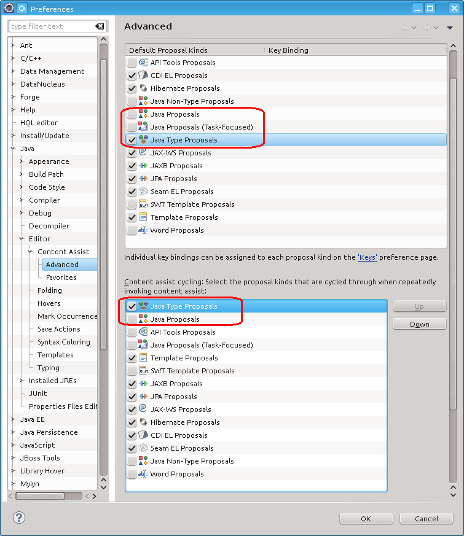Click the Hibernate Proposals icon in top list
The height and width of the screenshot is (536, 464).
tap(143, 88)
